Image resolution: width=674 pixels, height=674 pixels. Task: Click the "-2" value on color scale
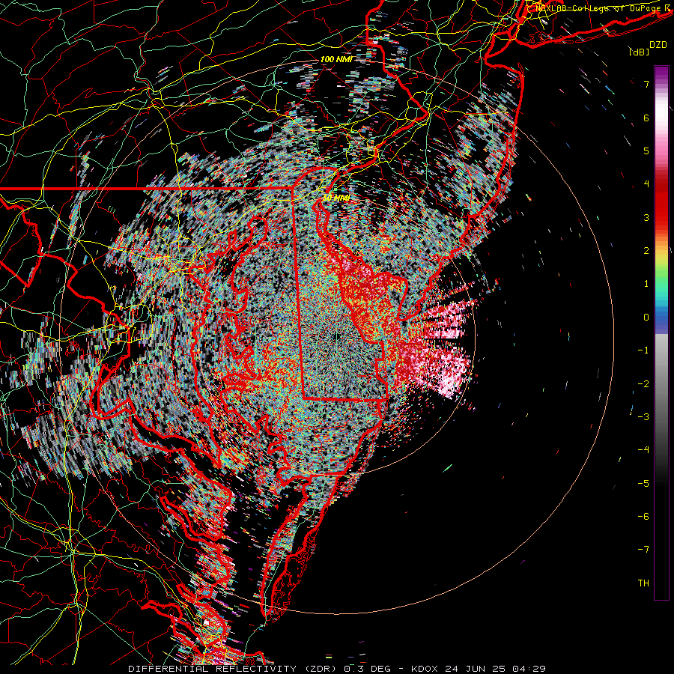coord(643,383)
